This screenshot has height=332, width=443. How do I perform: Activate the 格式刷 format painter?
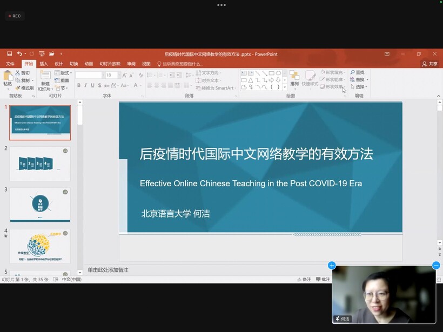pyautogui.click(x=24, y=88)
